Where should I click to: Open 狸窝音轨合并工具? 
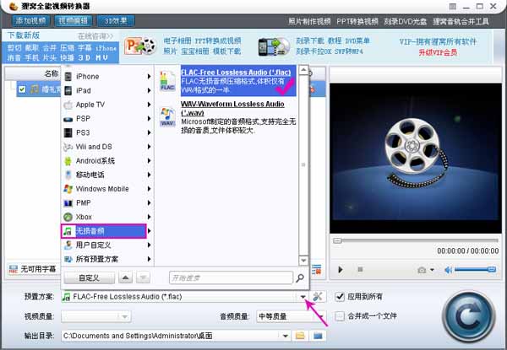(x=461, y=21)
